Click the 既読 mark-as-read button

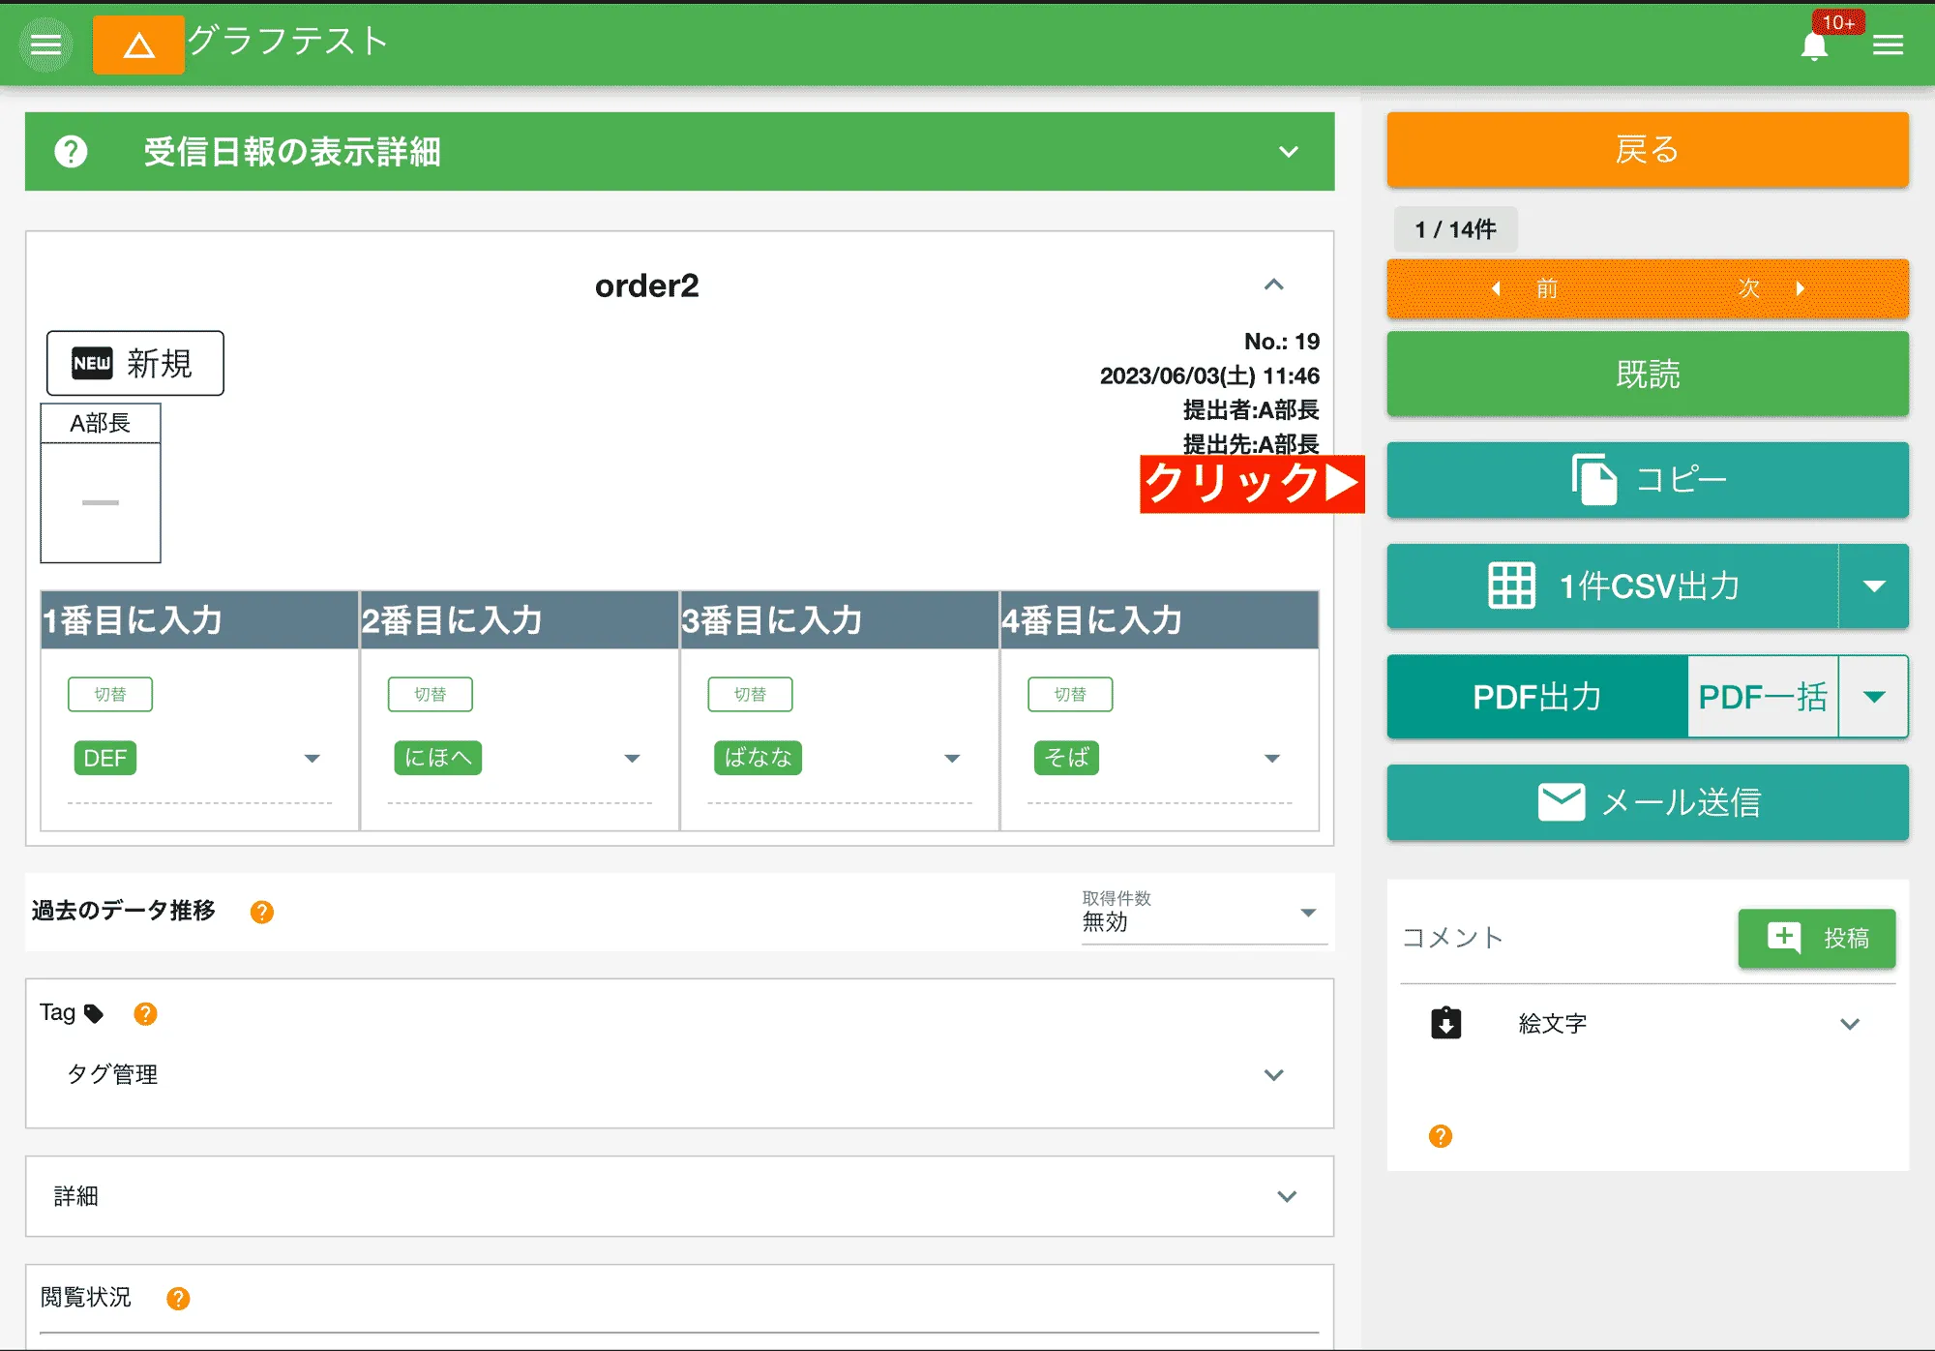click(1645, 375)
